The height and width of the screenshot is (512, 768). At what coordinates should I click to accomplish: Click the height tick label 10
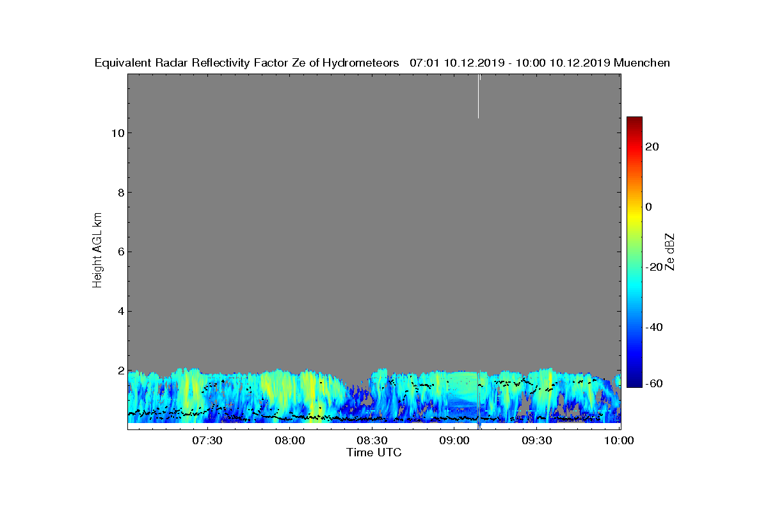tap(116, 133)
